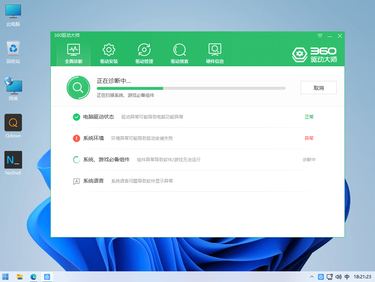Viewport: 375px width, 282px height.
Task: Select the 电脑驱动状态 row label
Action: pyautogui.click(x=99, y=117)
